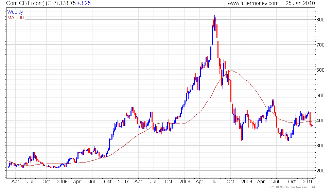The width and height of the screenshot is (333, 190).
Task: Click the MA 200 line peak near 600
Action: [x=231, y=71]
